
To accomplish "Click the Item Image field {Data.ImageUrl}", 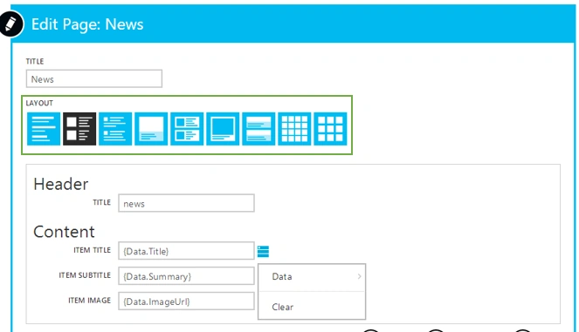I will coord(186,302).
